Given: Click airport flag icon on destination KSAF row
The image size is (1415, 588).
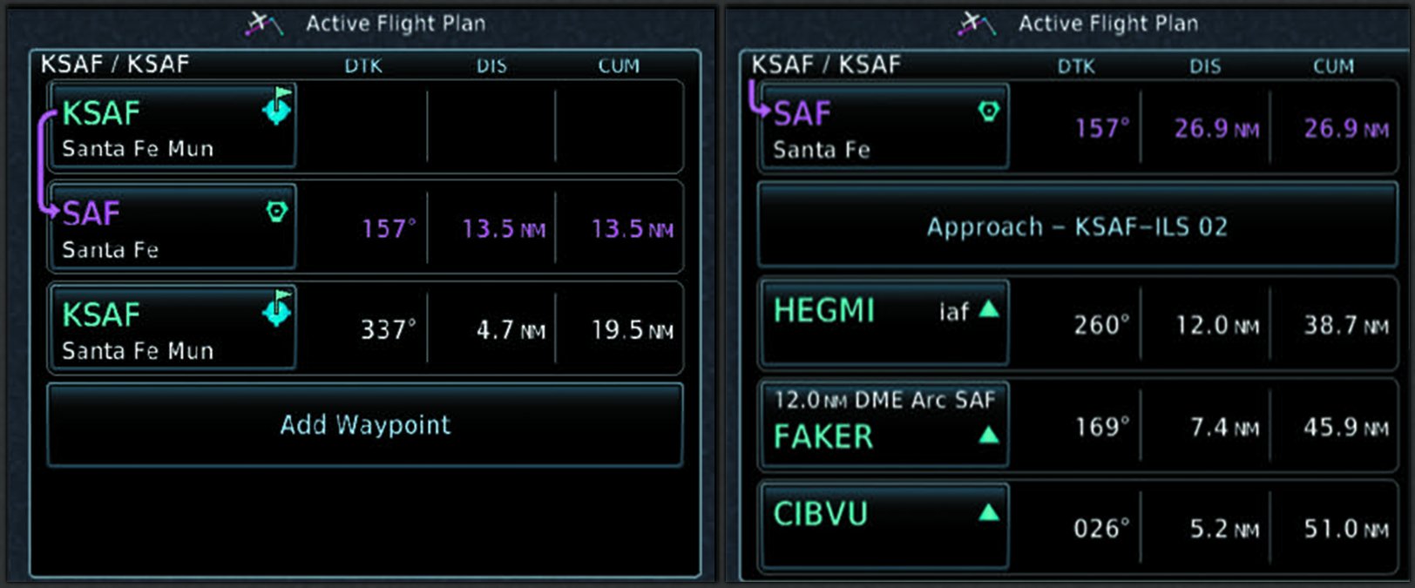Looking at the screenshot, I should tap(278, 308).
